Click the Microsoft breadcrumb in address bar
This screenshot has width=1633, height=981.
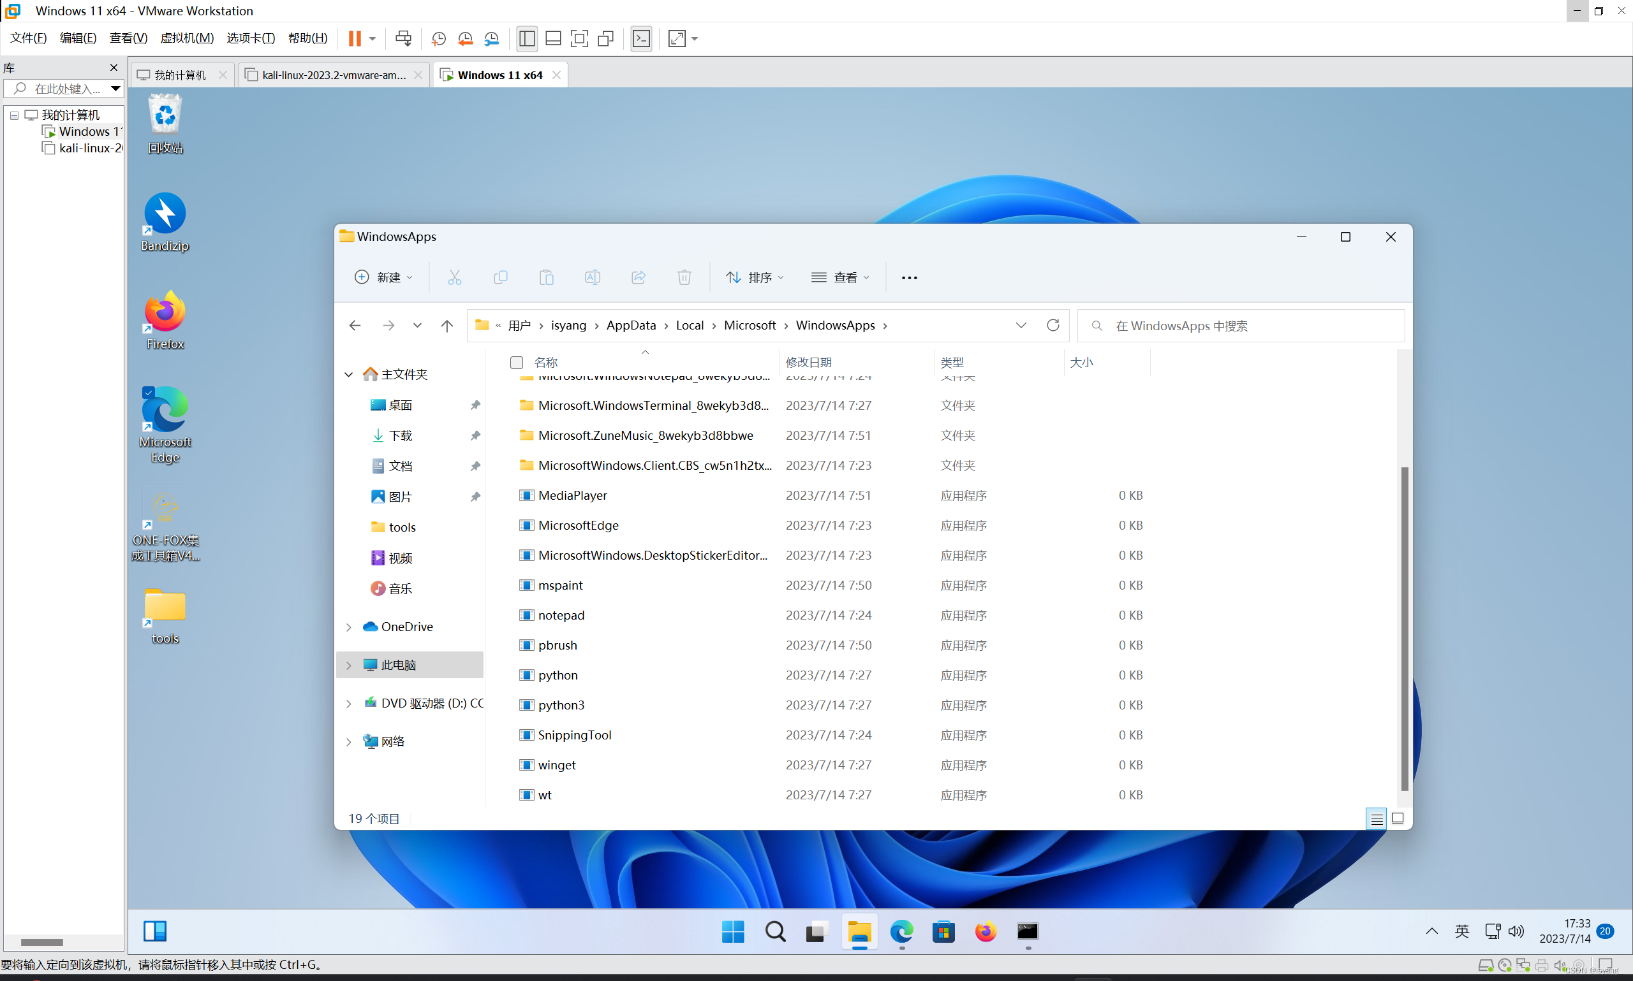[750, 325]
